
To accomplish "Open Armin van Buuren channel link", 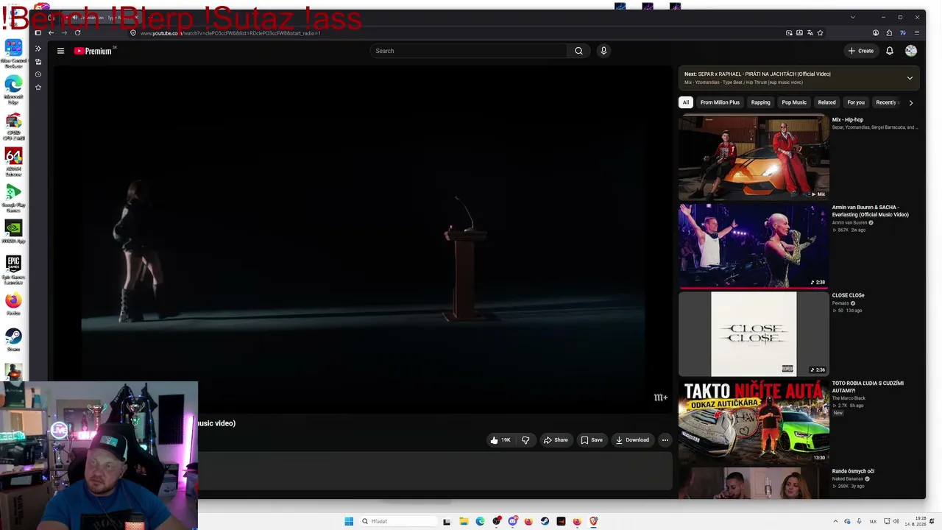I will pyautogui.click(x=849, y=222).
